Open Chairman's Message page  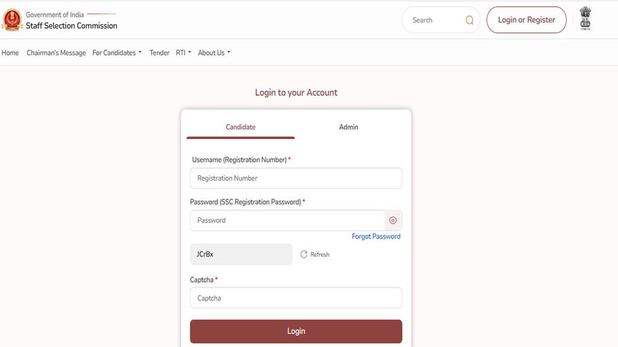point(56,53)
